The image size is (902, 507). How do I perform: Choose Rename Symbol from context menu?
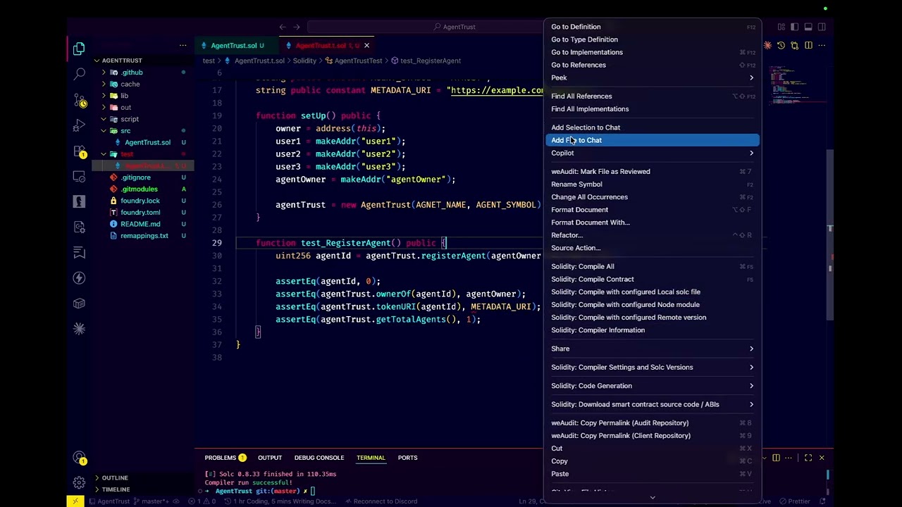[x=653, y=184]
